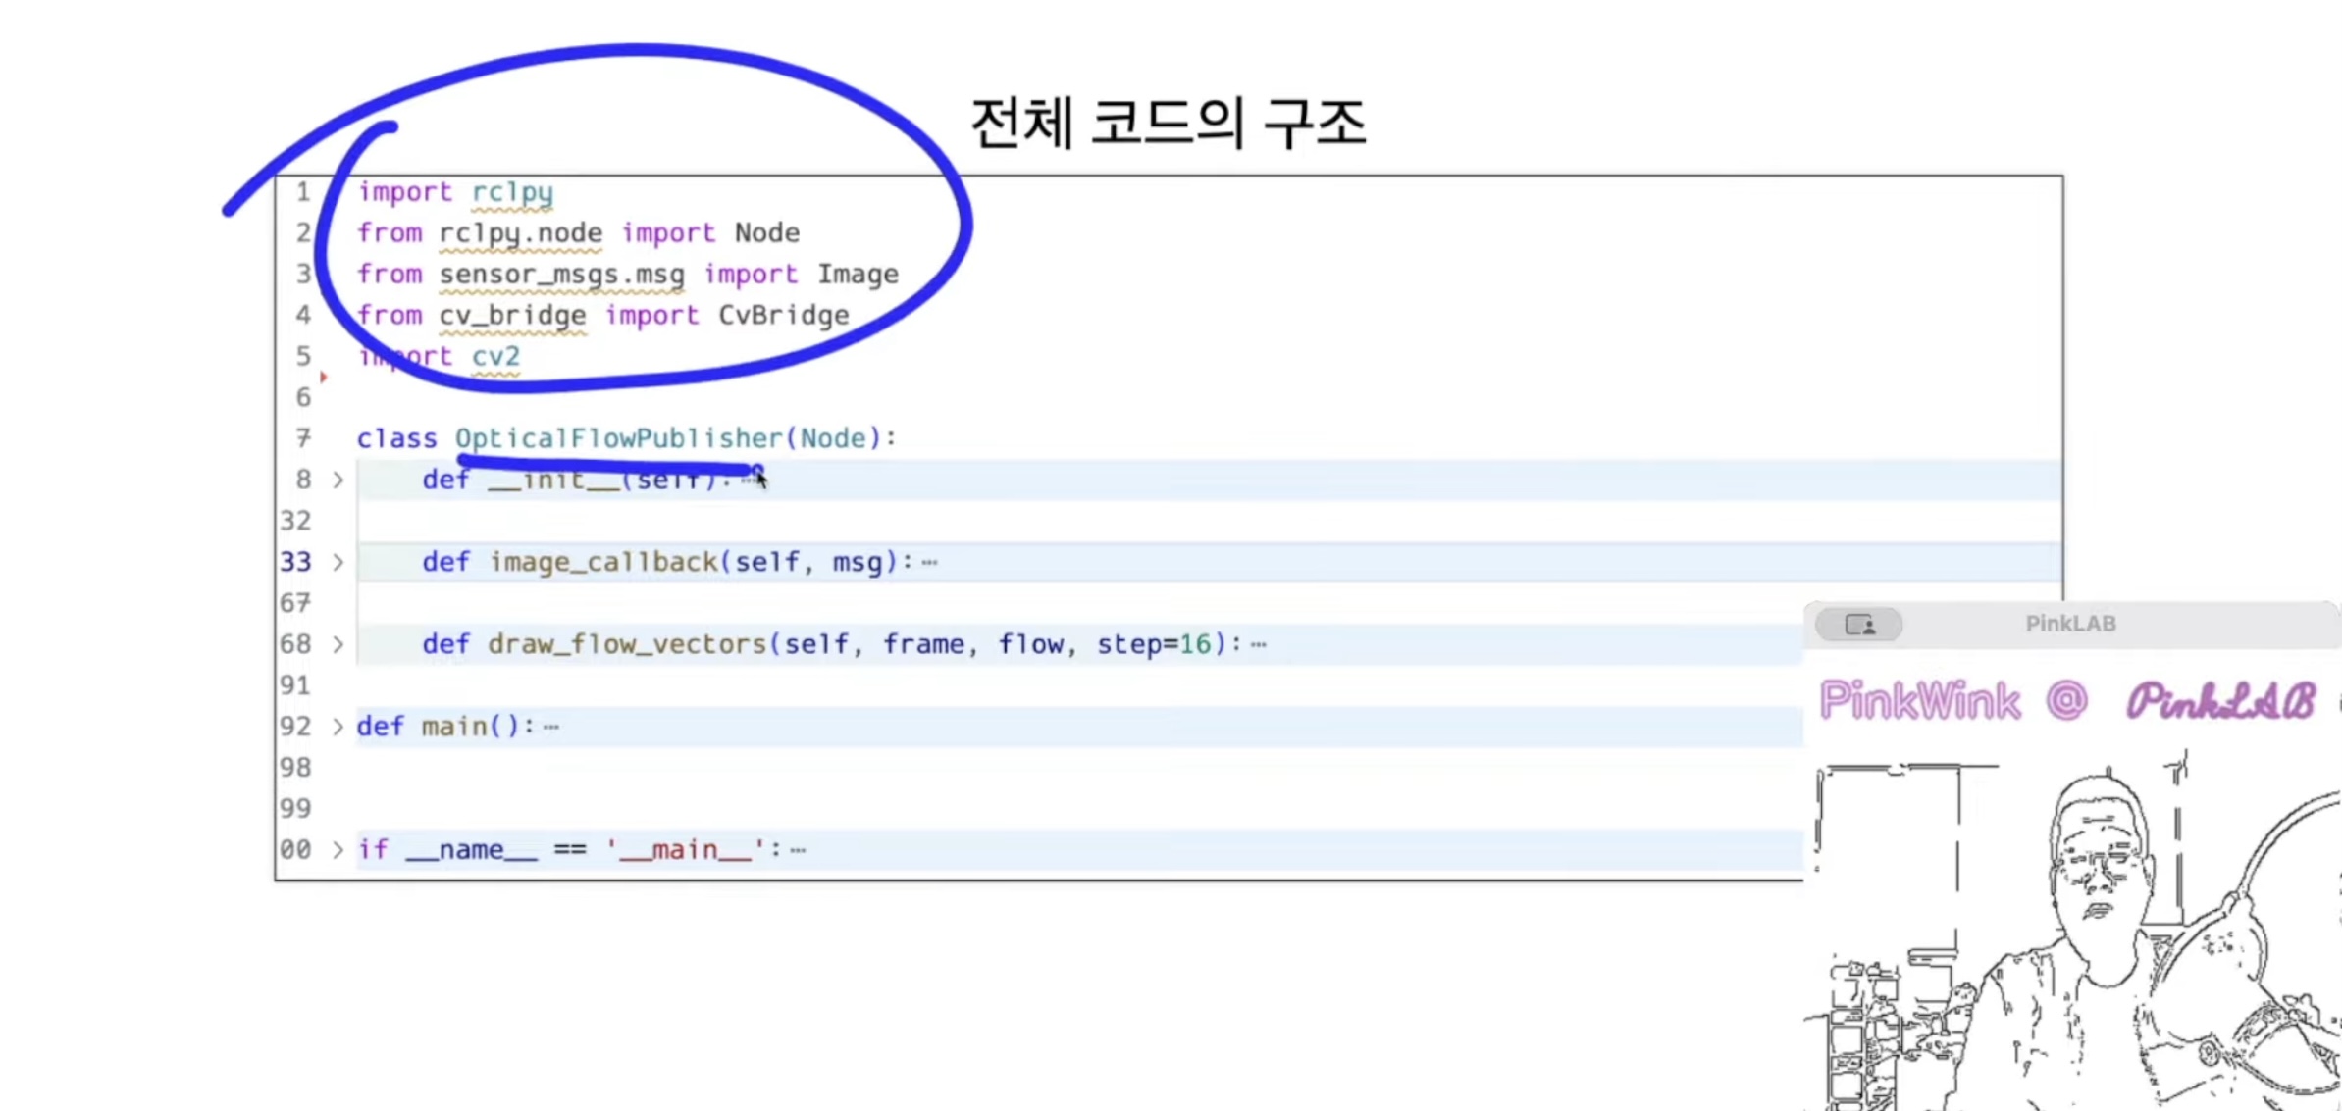This screenshot has height=1111, width=2342.
Task: Click the PinkLAB window title bar
Action: [x=2070, y=624]
